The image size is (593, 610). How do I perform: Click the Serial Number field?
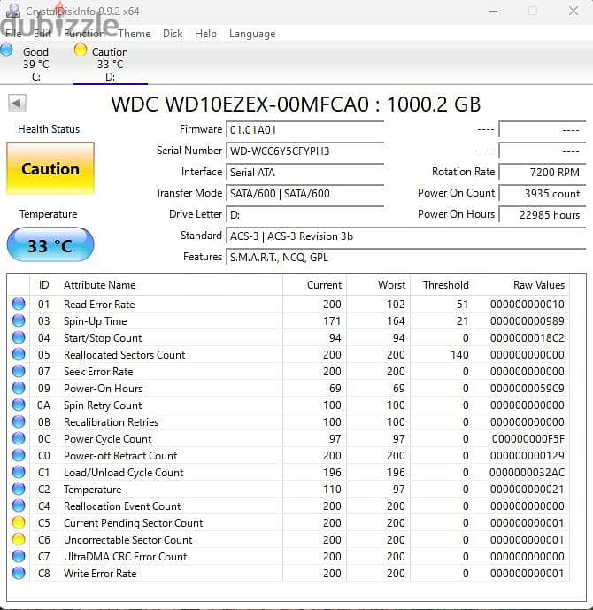[304, 151]
